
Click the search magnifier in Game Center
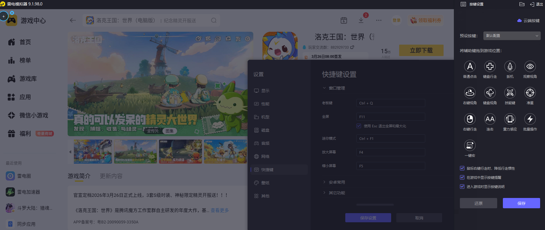[214, 20]
